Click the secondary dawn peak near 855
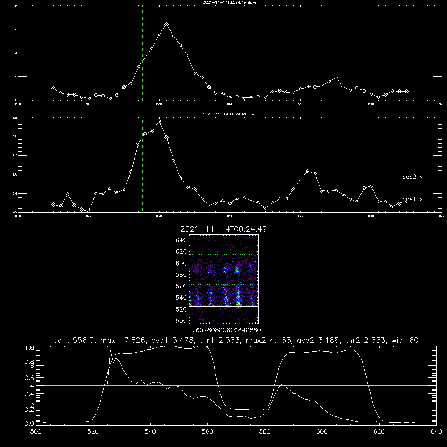 point(336,78)
